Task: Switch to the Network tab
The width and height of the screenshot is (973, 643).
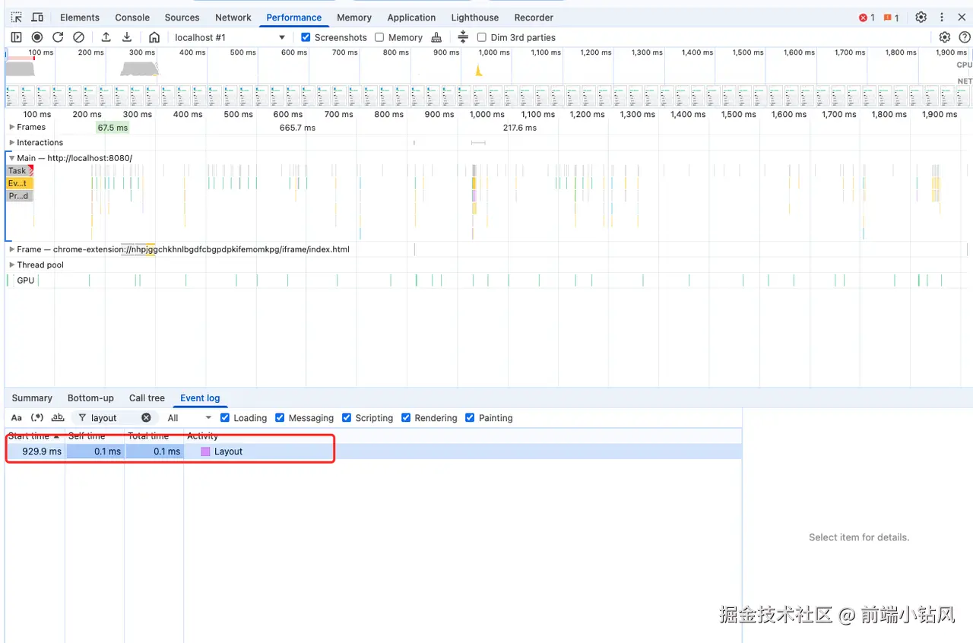Action: [233, 17]
